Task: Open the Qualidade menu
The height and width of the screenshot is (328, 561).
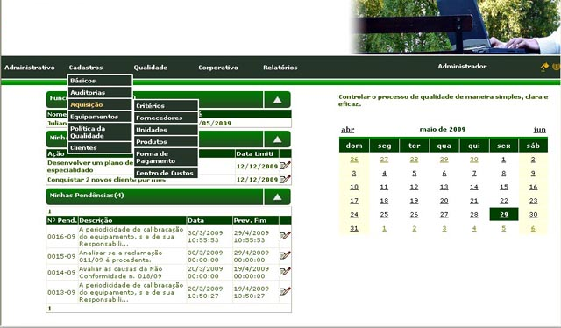Action: coord(150,68)
